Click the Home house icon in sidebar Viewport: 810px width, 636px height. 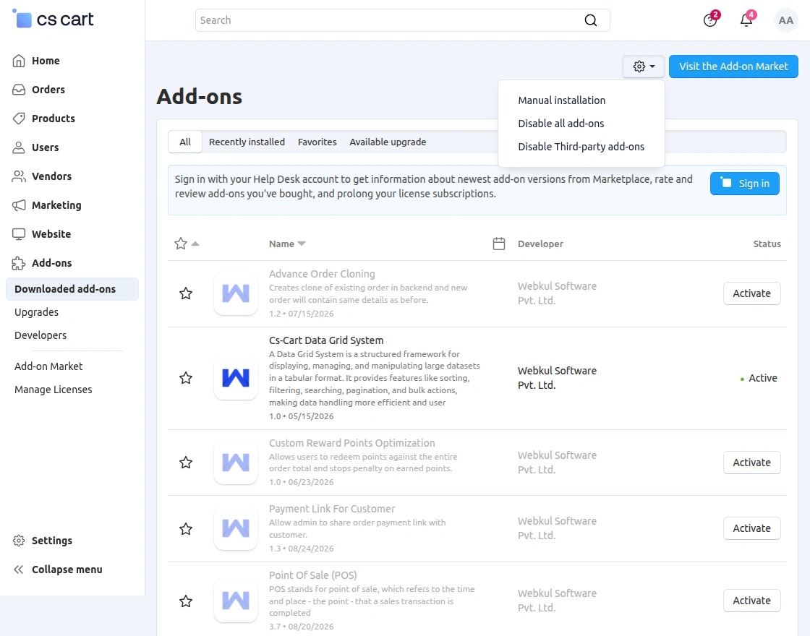point(19,61)
